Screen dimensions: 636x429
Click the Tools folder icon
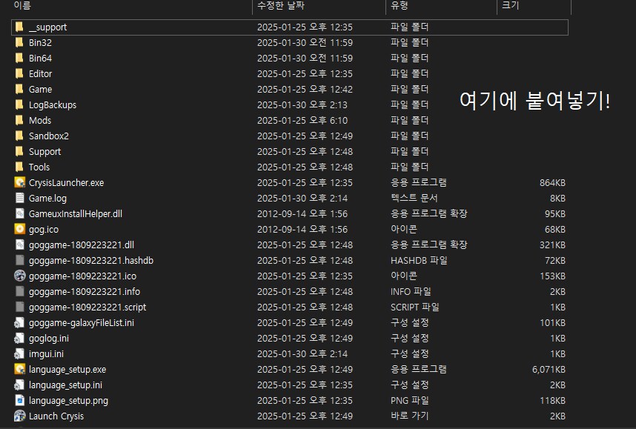click(x=19, y=167)
